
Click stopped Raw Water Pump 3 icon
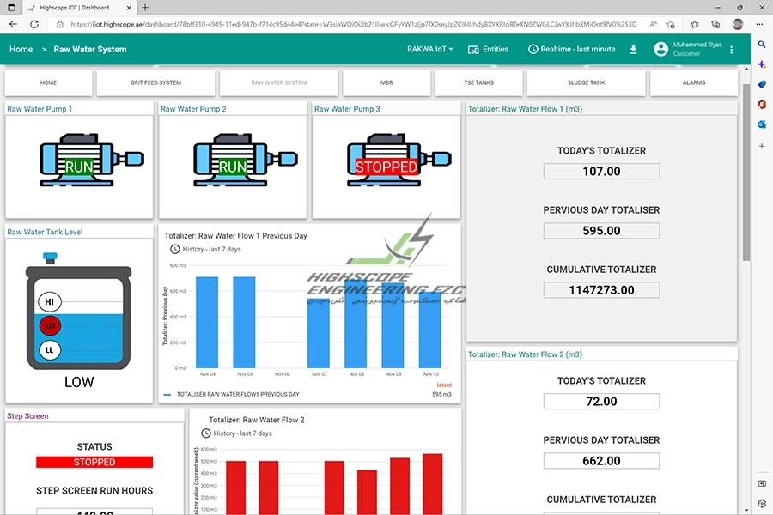point(399,160)
